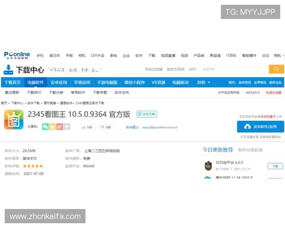Click the 今日更新推荐 heading tab

click(x=218, y=150)
